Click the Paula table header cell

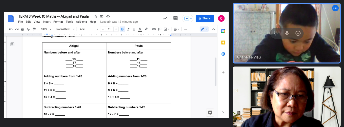pyautogui.click(x=139, y=46)
